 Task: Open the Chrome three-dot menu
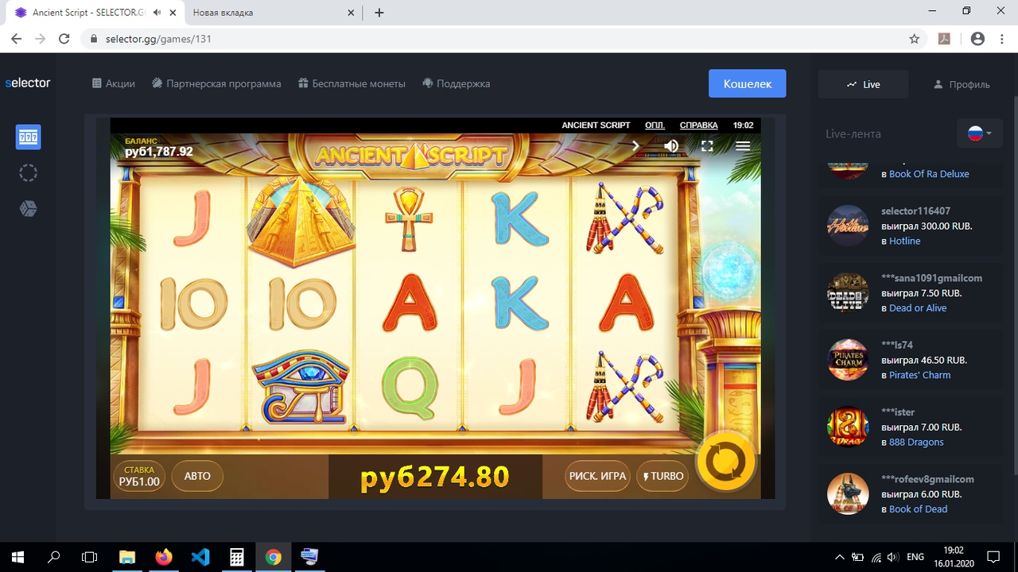pos(1001,39)
